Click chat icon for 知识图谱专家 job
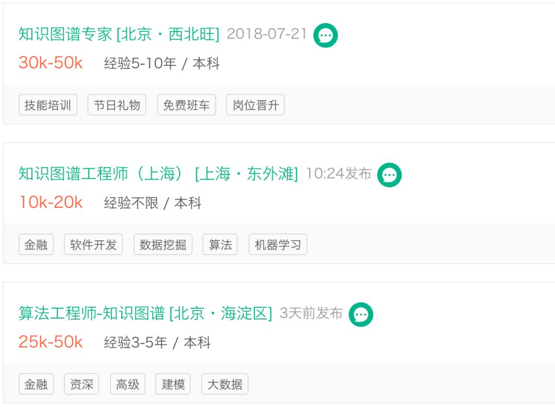 [325, 36]
